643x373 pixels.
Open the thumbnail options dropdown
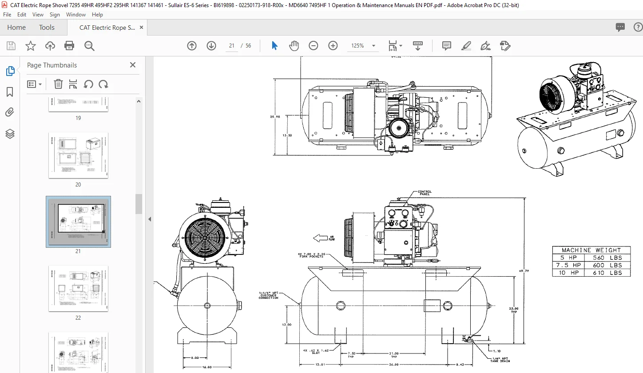35,84
